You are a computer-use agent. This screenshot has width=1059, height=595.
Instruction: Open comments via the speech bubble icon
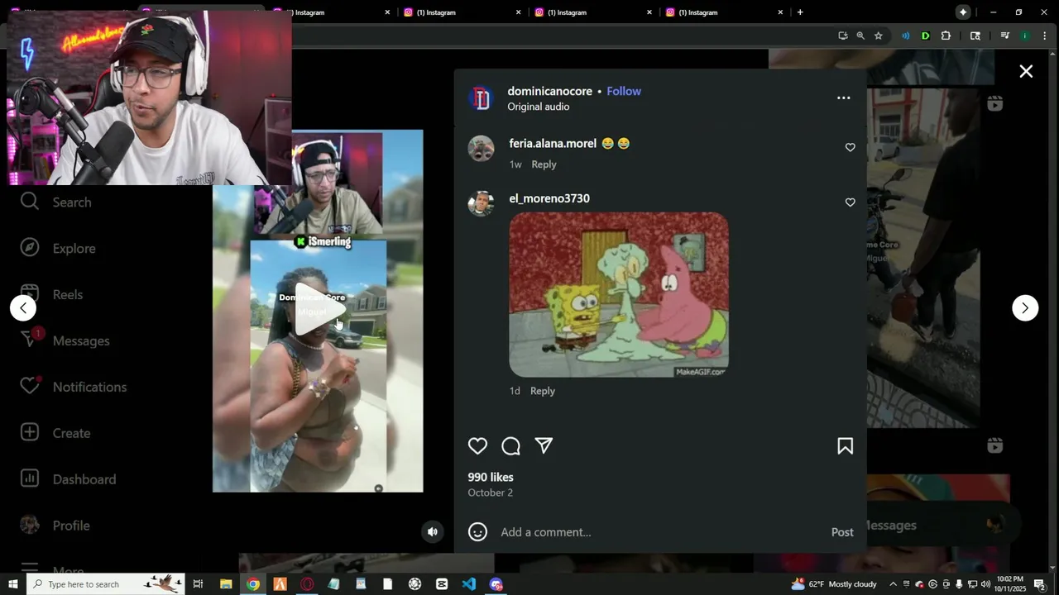click(x=510, y=446)
